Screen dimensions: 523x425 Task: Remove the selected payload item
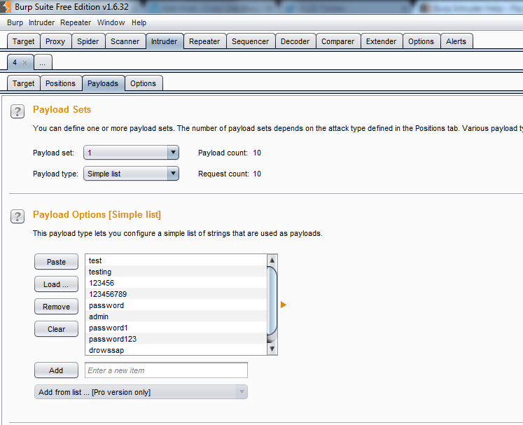pos(56,307)
